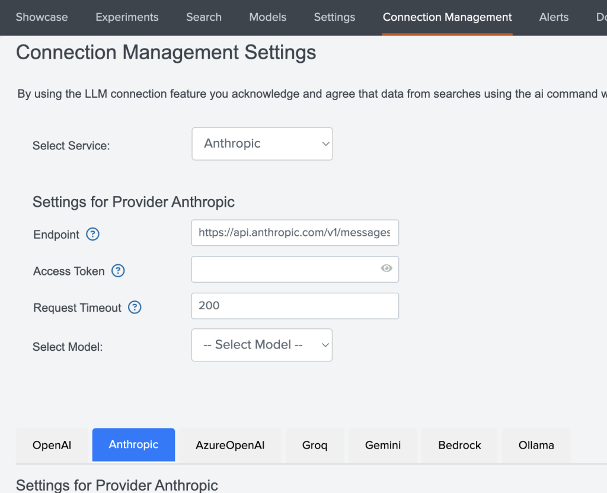Open the Models navigation item

tap(267, 17)
